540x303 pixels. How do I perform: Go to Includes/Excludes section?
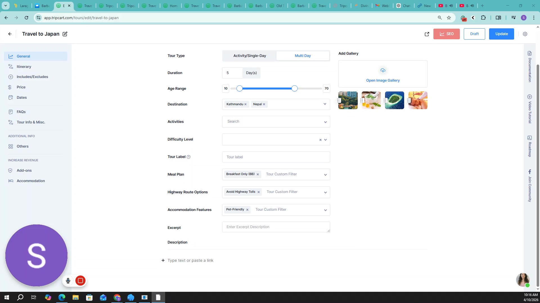[32, 77]
